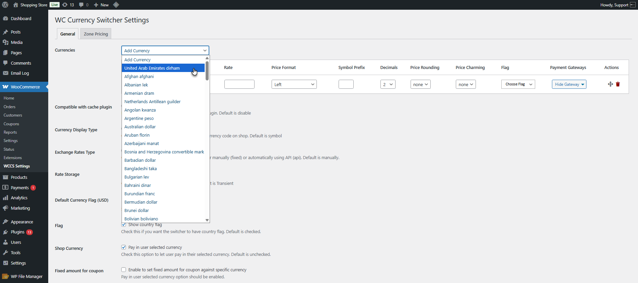Click the Hide Gateway button
This screenshot has height=283, width=638.
coord(569,84)
